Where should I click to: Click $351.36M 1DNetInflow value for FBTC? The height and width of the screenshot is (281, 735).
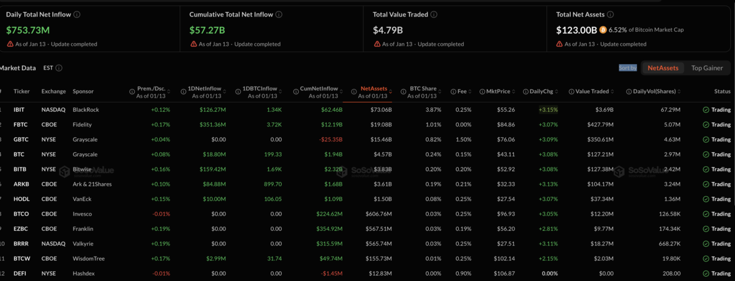[213, 125]
